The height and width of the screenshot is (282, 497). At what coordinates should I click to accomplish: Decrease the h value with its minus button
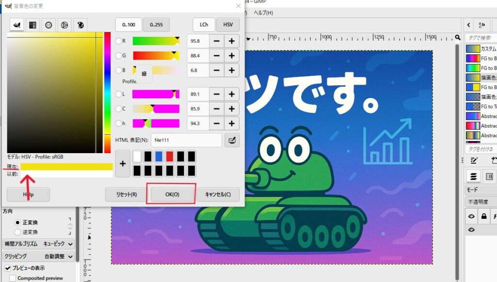tap(216, 124)
